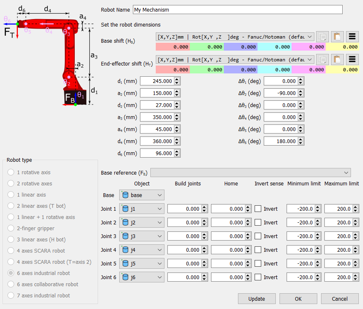Viewport: 363px width, 309px height.
Task: Expand the Base shift orientation format dropdown
Action: (235, 36)
